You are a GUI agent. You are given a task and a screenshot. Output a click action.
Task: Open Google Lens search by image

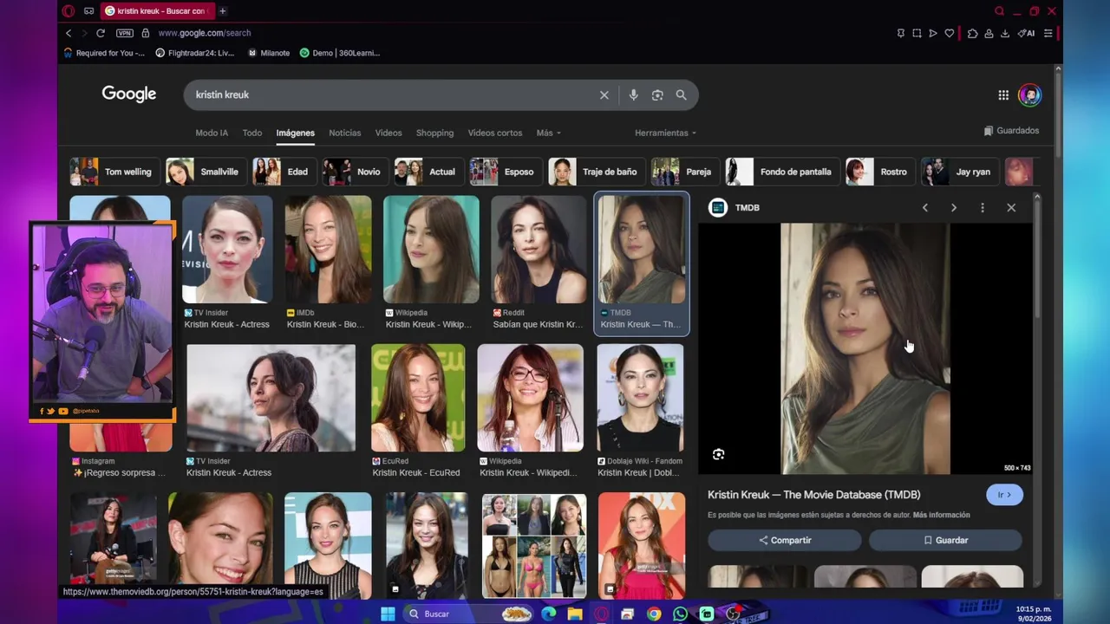point(657,95)
